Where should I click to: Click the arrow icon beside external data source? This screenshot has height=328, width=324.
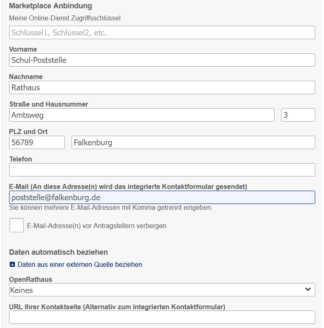12,264
